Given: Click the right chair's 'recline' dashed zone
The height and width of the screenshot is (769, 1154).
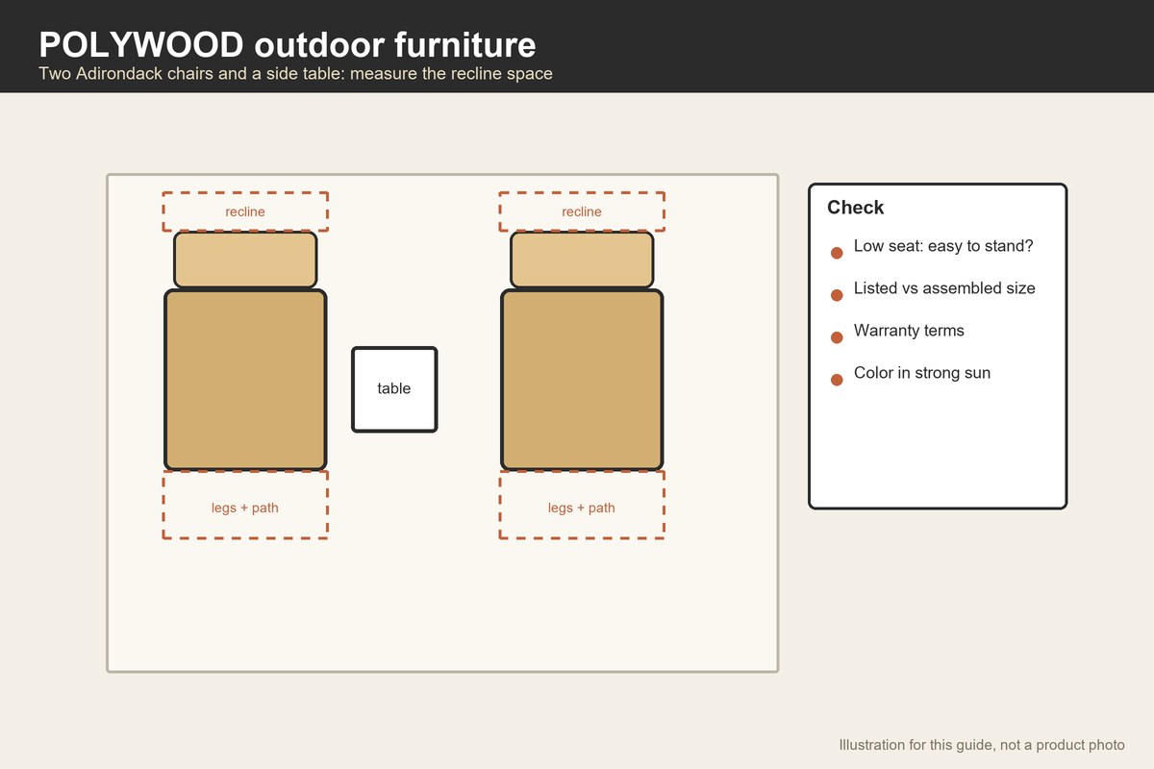Looking at the screenshot, I should (x=582, y=211).
